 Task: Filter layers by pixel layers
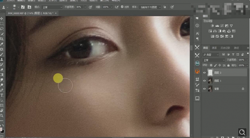pos(223,55)
